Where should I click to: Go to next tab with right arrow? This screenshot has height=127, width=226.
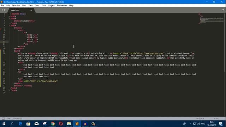[x=5, y=10]
